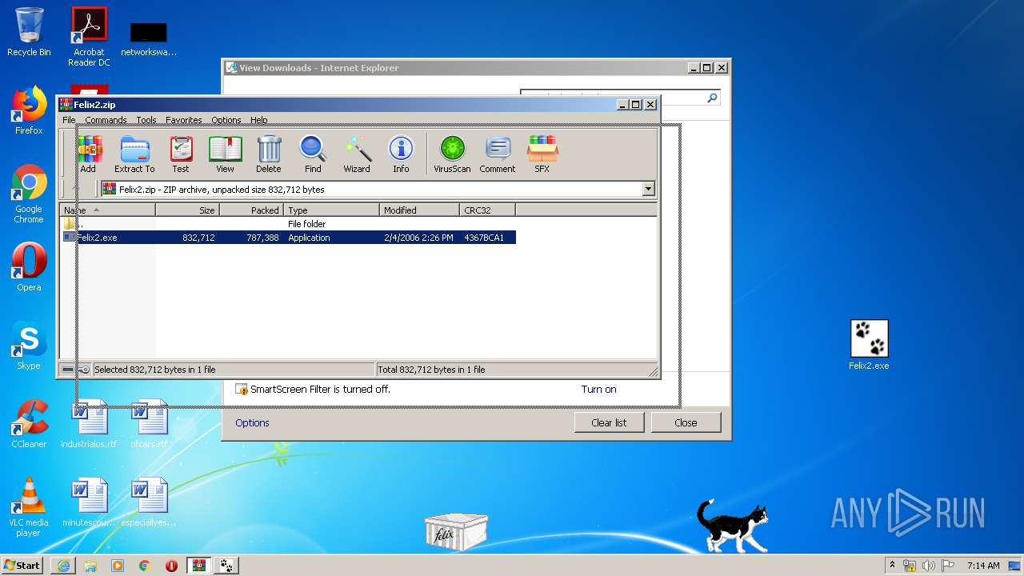Open the Tools menu
The image size is (1024, 576).
click(146, 120)
